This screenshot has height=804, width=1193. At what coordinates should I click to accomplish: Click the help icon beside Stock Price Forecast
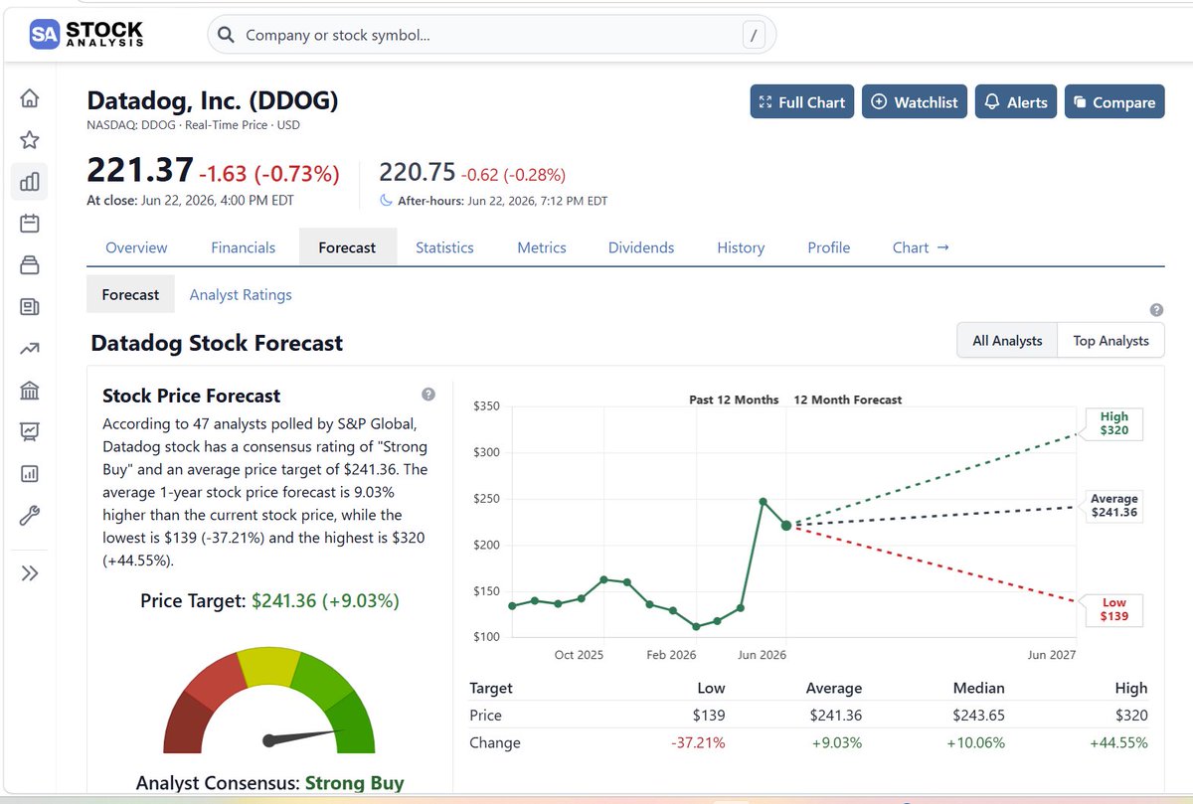coord(428,395)
